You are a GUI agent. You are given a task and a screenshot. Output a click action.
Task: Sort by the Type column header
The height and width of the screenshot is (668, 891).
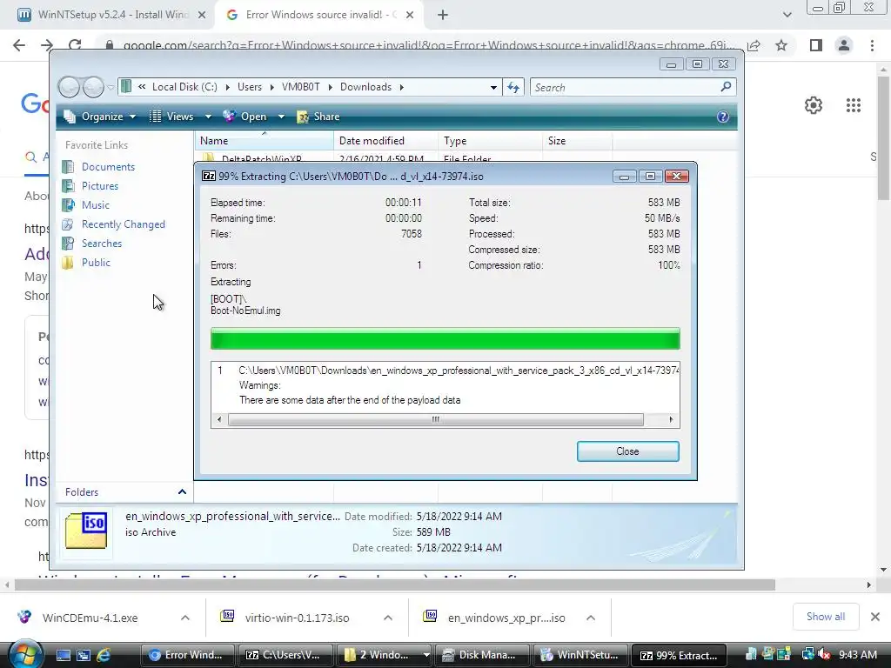[x=490, y=141]
